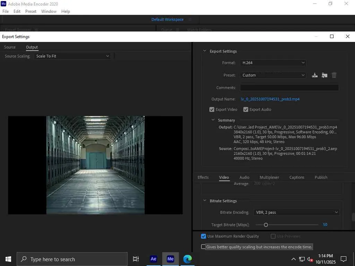Switch to the Audio tab

coord(244,177)
